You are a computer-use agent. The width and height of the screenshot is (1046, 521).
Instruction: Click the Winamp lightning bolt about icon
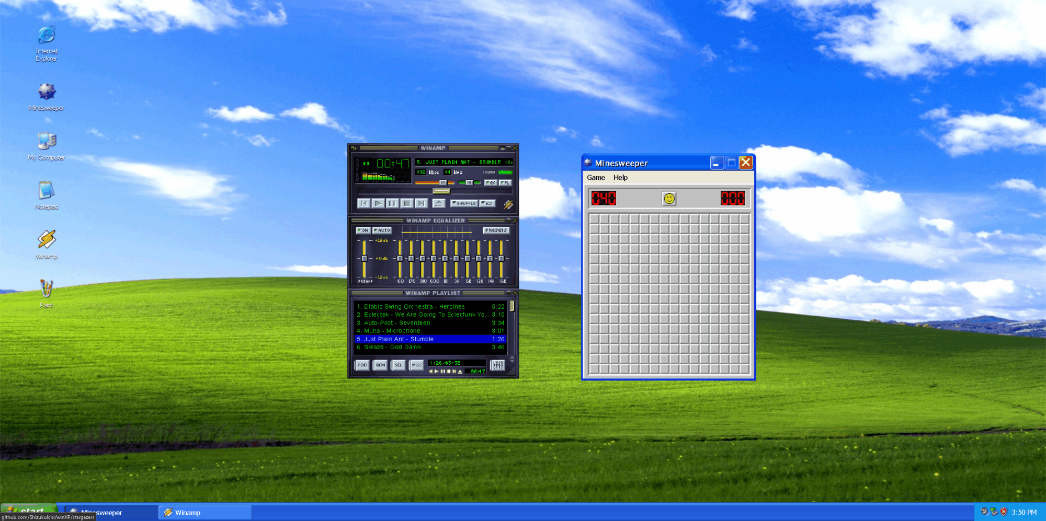[508, 204]
